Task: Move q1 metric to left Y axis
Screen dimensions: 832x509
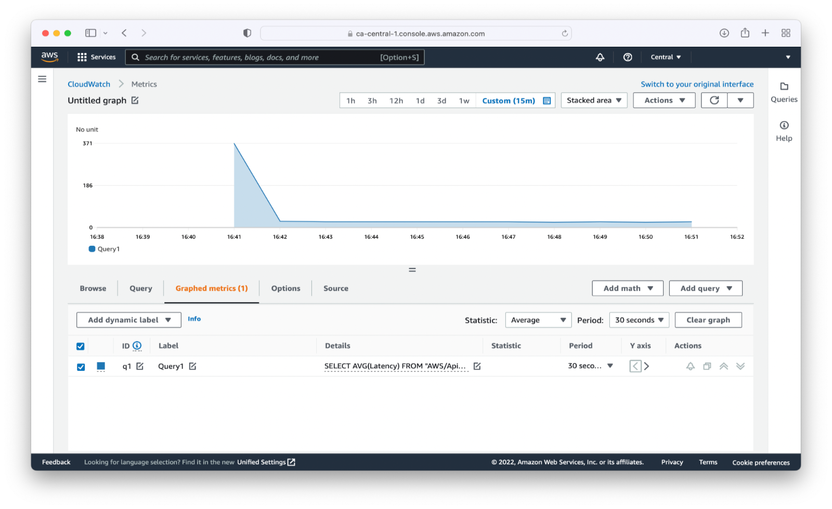Action: click(635, 366)
